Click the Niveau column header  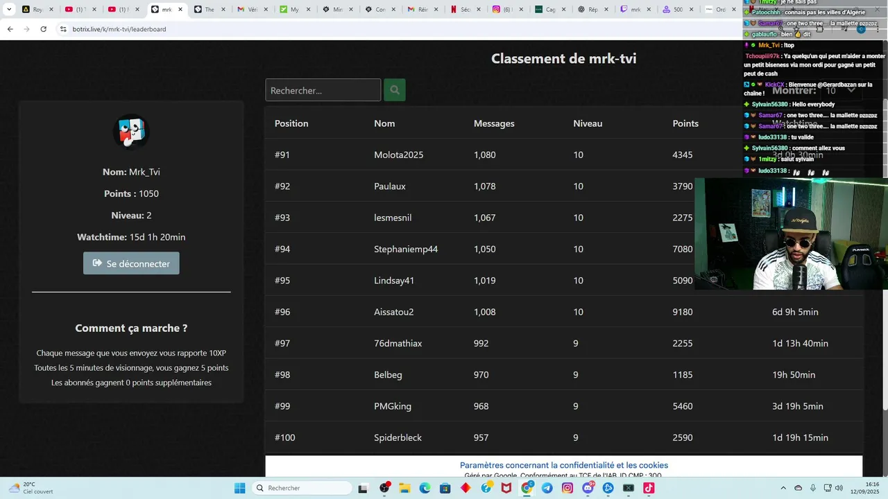pyautogui.click(x=588, y=123)
